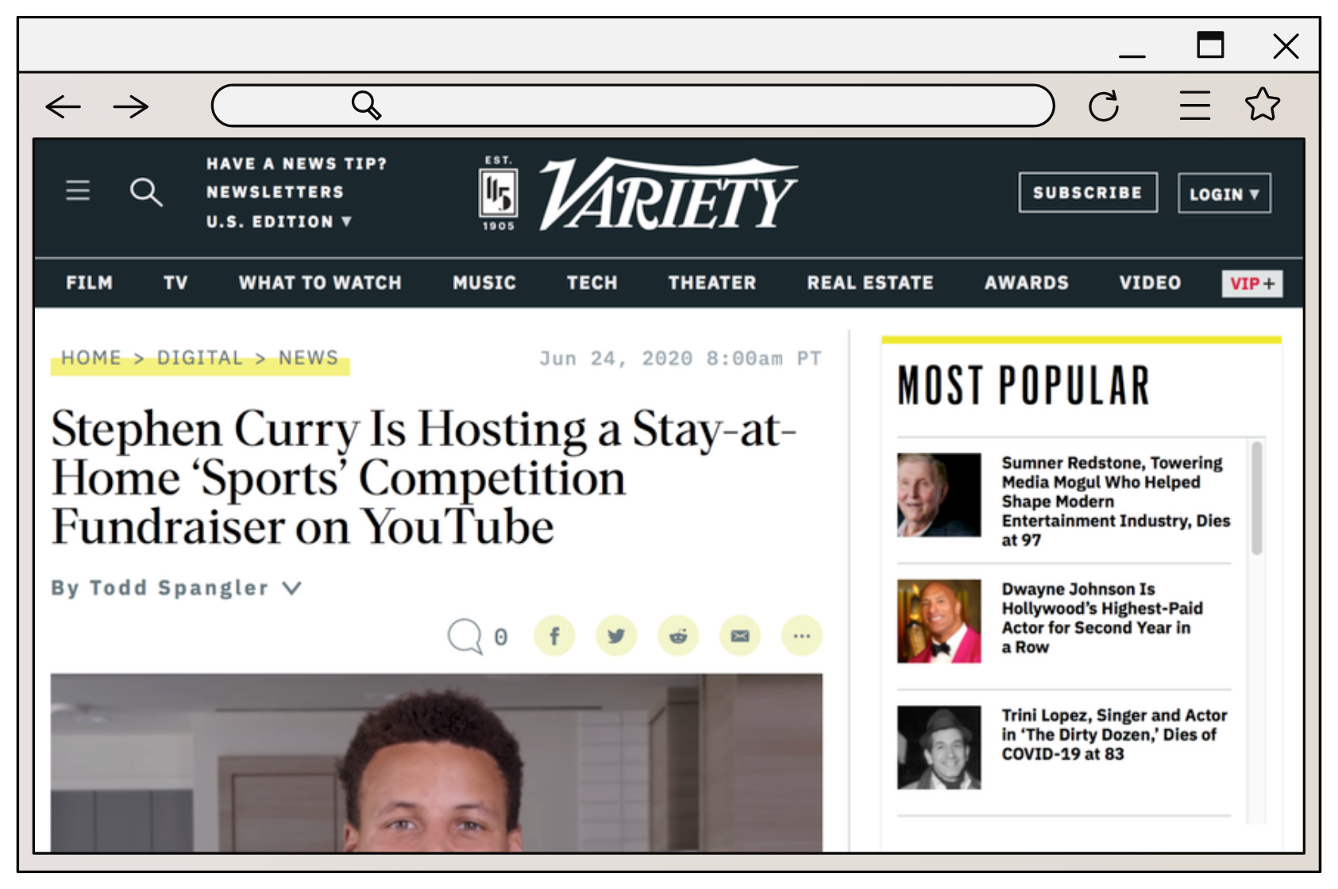This screenshot has width=1338, height=889.
Task: Click the Trini Lopez thumbnail
Action: pyautogui.click(x=939, y=747)
